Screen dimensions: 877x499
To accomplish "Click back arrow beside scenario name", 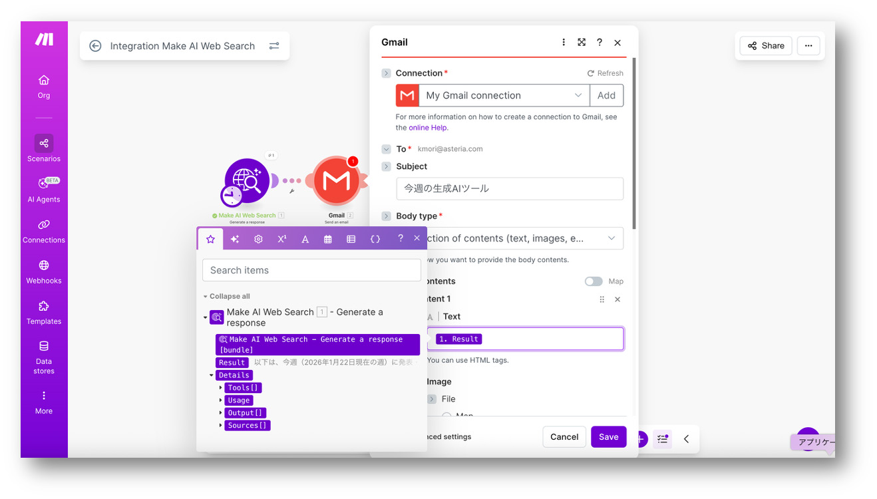I will pos(95,46).
